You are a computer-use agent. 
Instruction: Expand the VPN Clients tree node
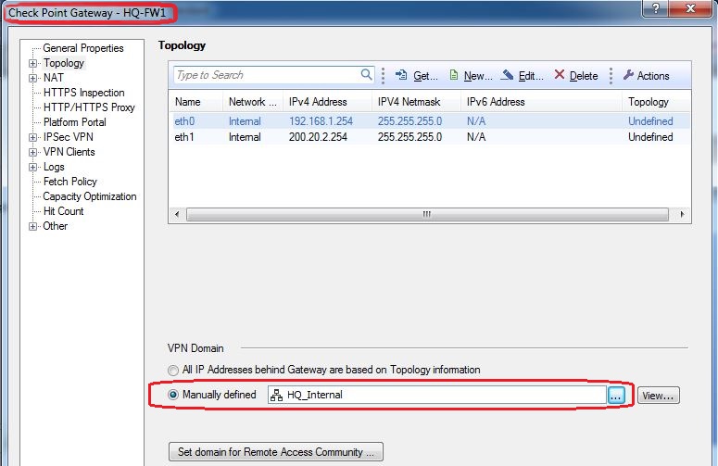[32, 152]
